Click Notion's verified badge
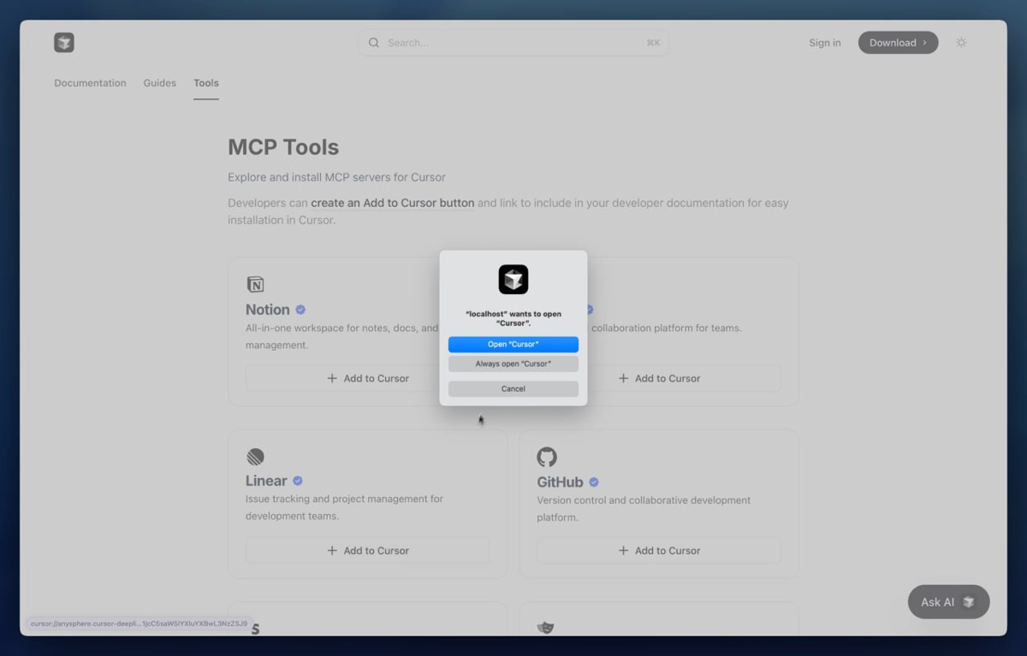 [300, 310]
